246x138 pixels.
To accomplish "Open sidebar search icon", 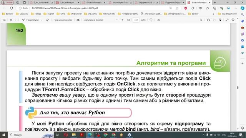I will [x=243, y=15].
